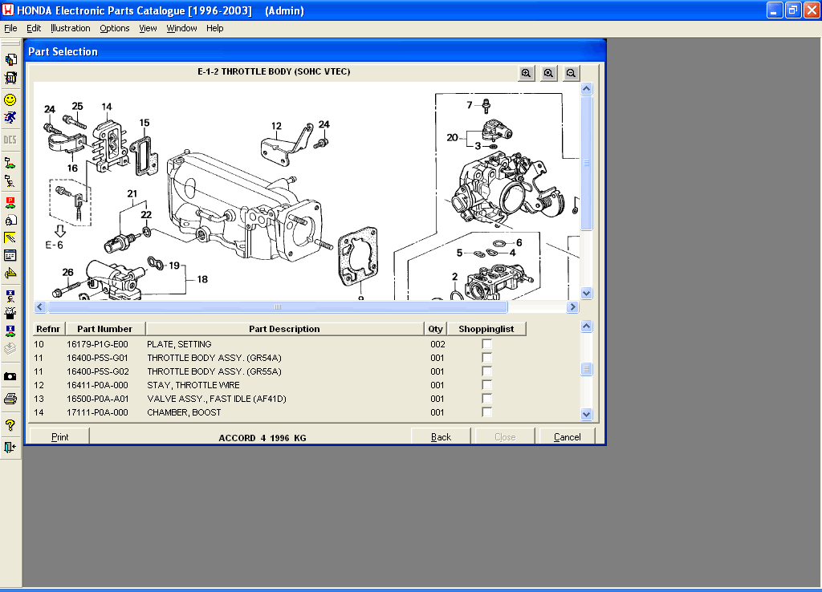Open the View menu
This screenshot has height=592, width=822.
148,28
